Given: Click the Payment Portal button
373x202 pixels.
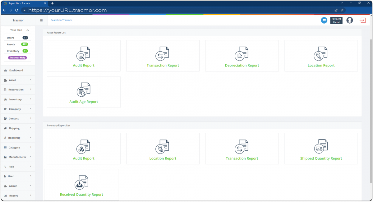Looking at the screenshot, I should click(x=336, y=21).
